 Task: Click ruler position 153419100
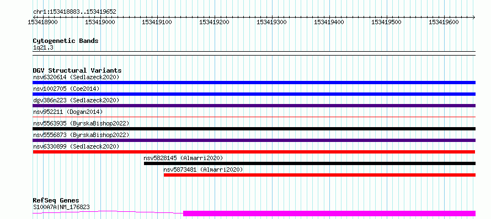[x=157, y=22]
